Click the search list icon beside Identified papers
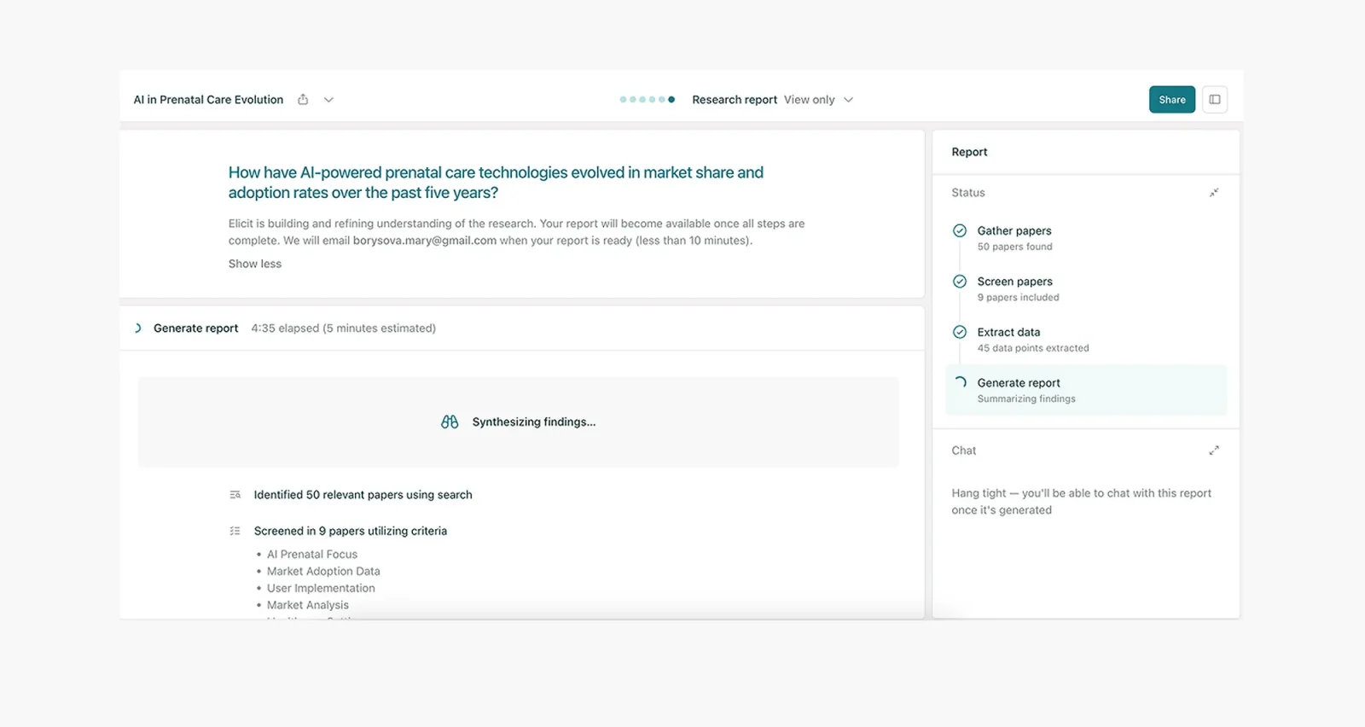Viewport: 1365px width, 727px height. tap(235, 495)
